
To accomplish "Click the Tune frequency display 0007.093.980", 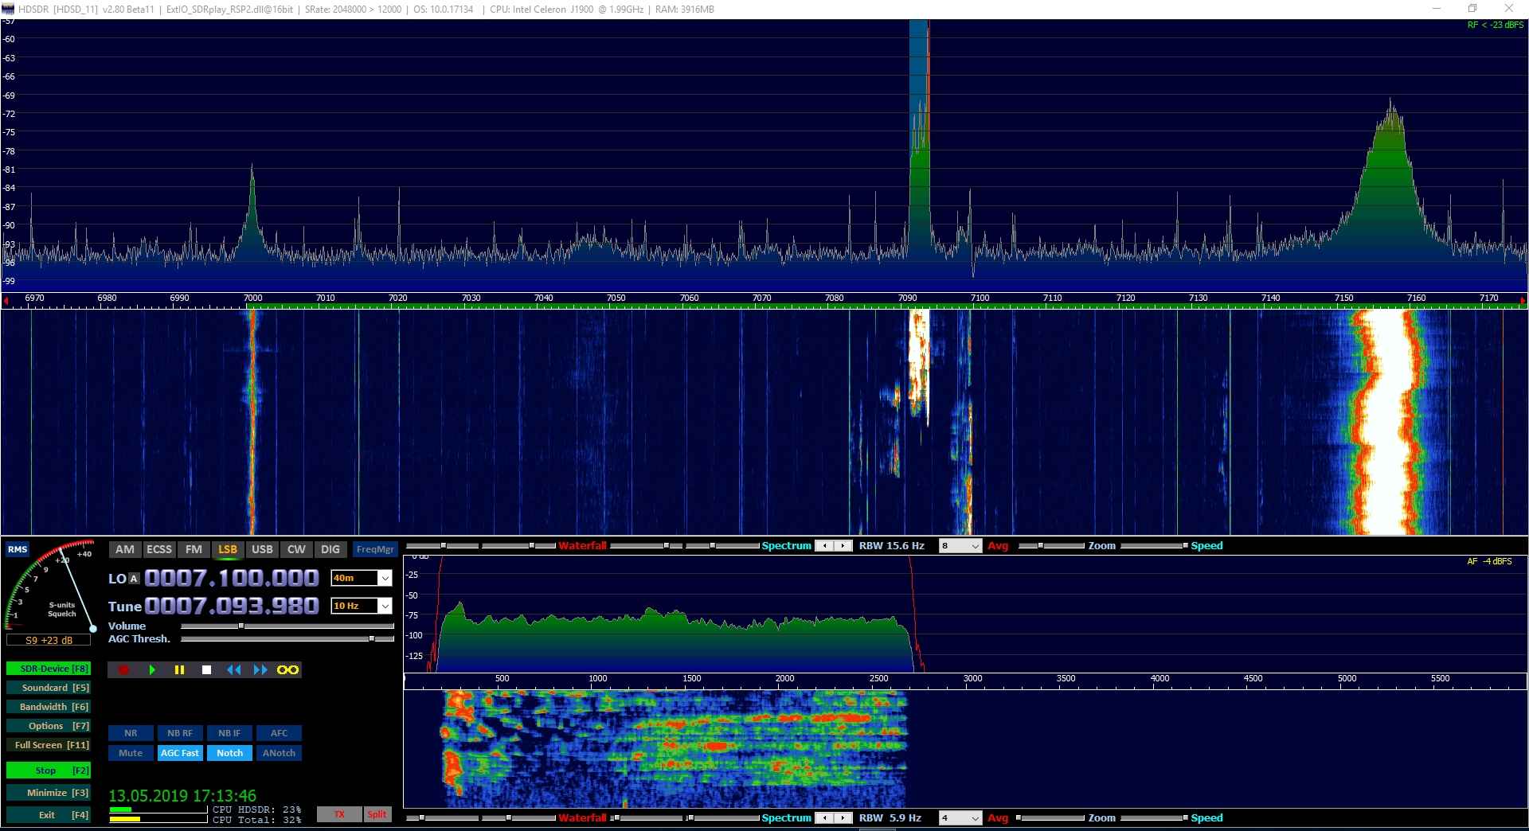I will [232, 606].
